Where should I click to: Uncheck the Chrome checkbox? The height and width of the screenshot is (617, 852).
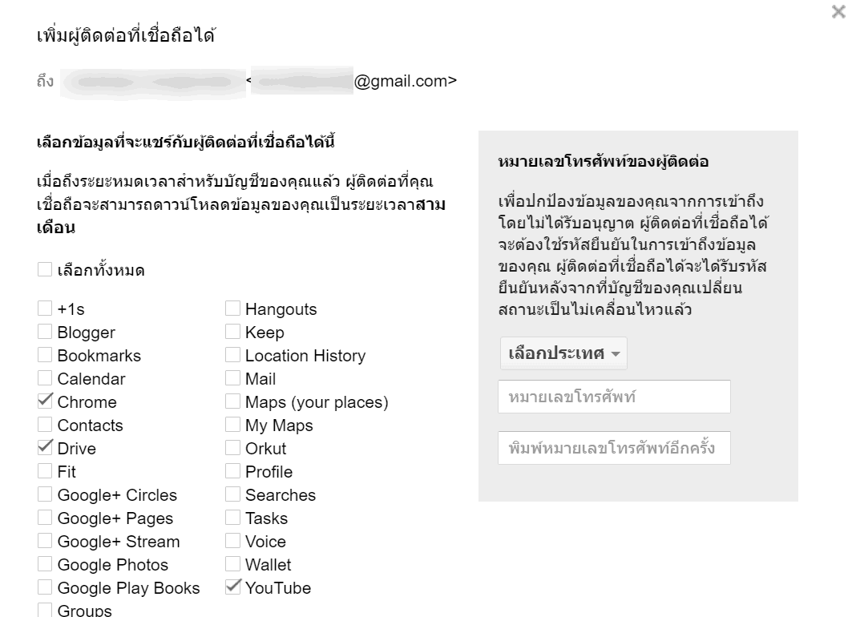tap(45, 401)
